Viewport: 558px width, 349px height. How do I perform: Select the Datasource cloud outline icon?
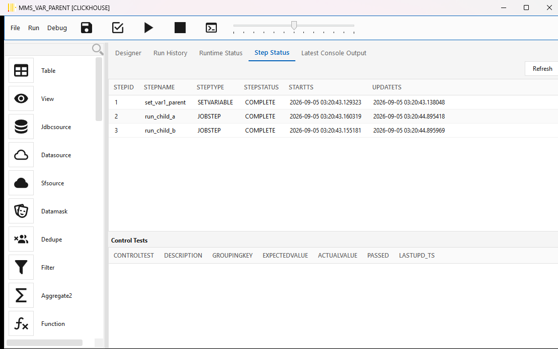[x=21, y=155]
